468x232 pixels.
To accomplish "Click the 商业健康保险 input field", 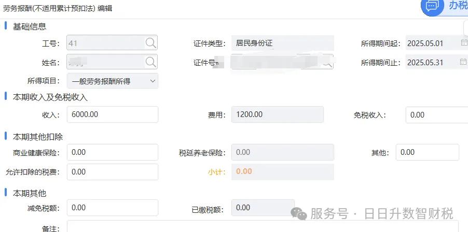I will 112,152.
